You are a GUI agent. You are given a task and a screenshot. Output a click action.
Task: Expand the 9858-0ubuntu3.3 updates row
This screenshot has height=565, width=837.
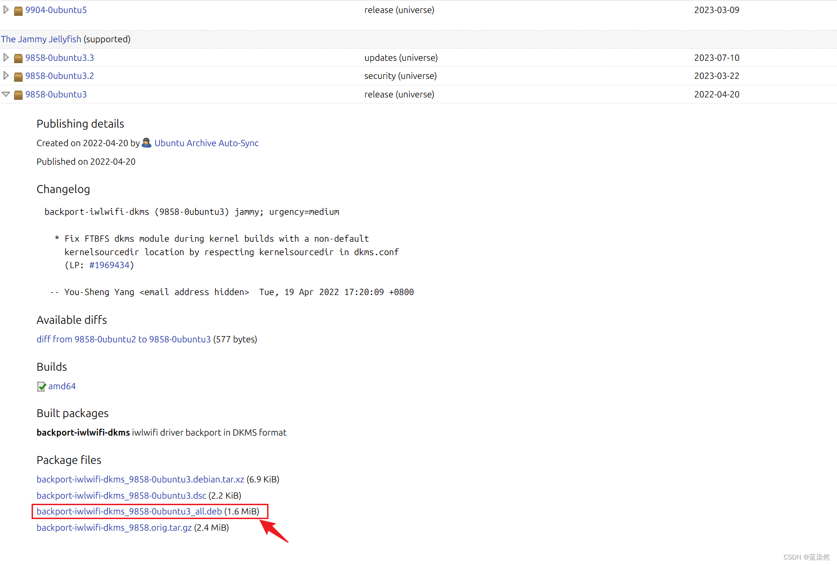click(6, 58)
